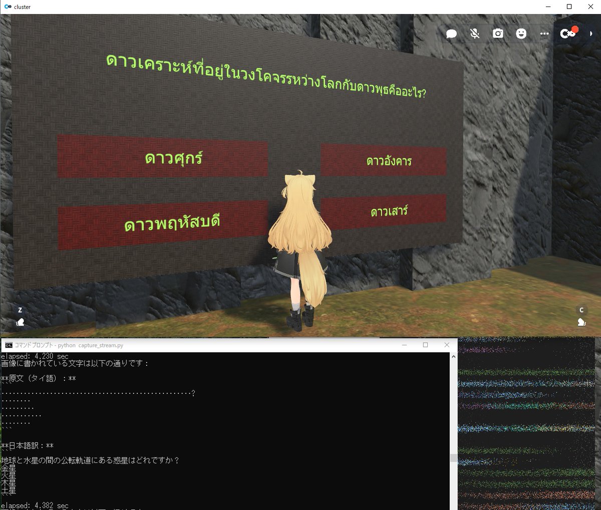Click the 土星 line in console
The image size is (601, 510).
click(x=9, y=491)
